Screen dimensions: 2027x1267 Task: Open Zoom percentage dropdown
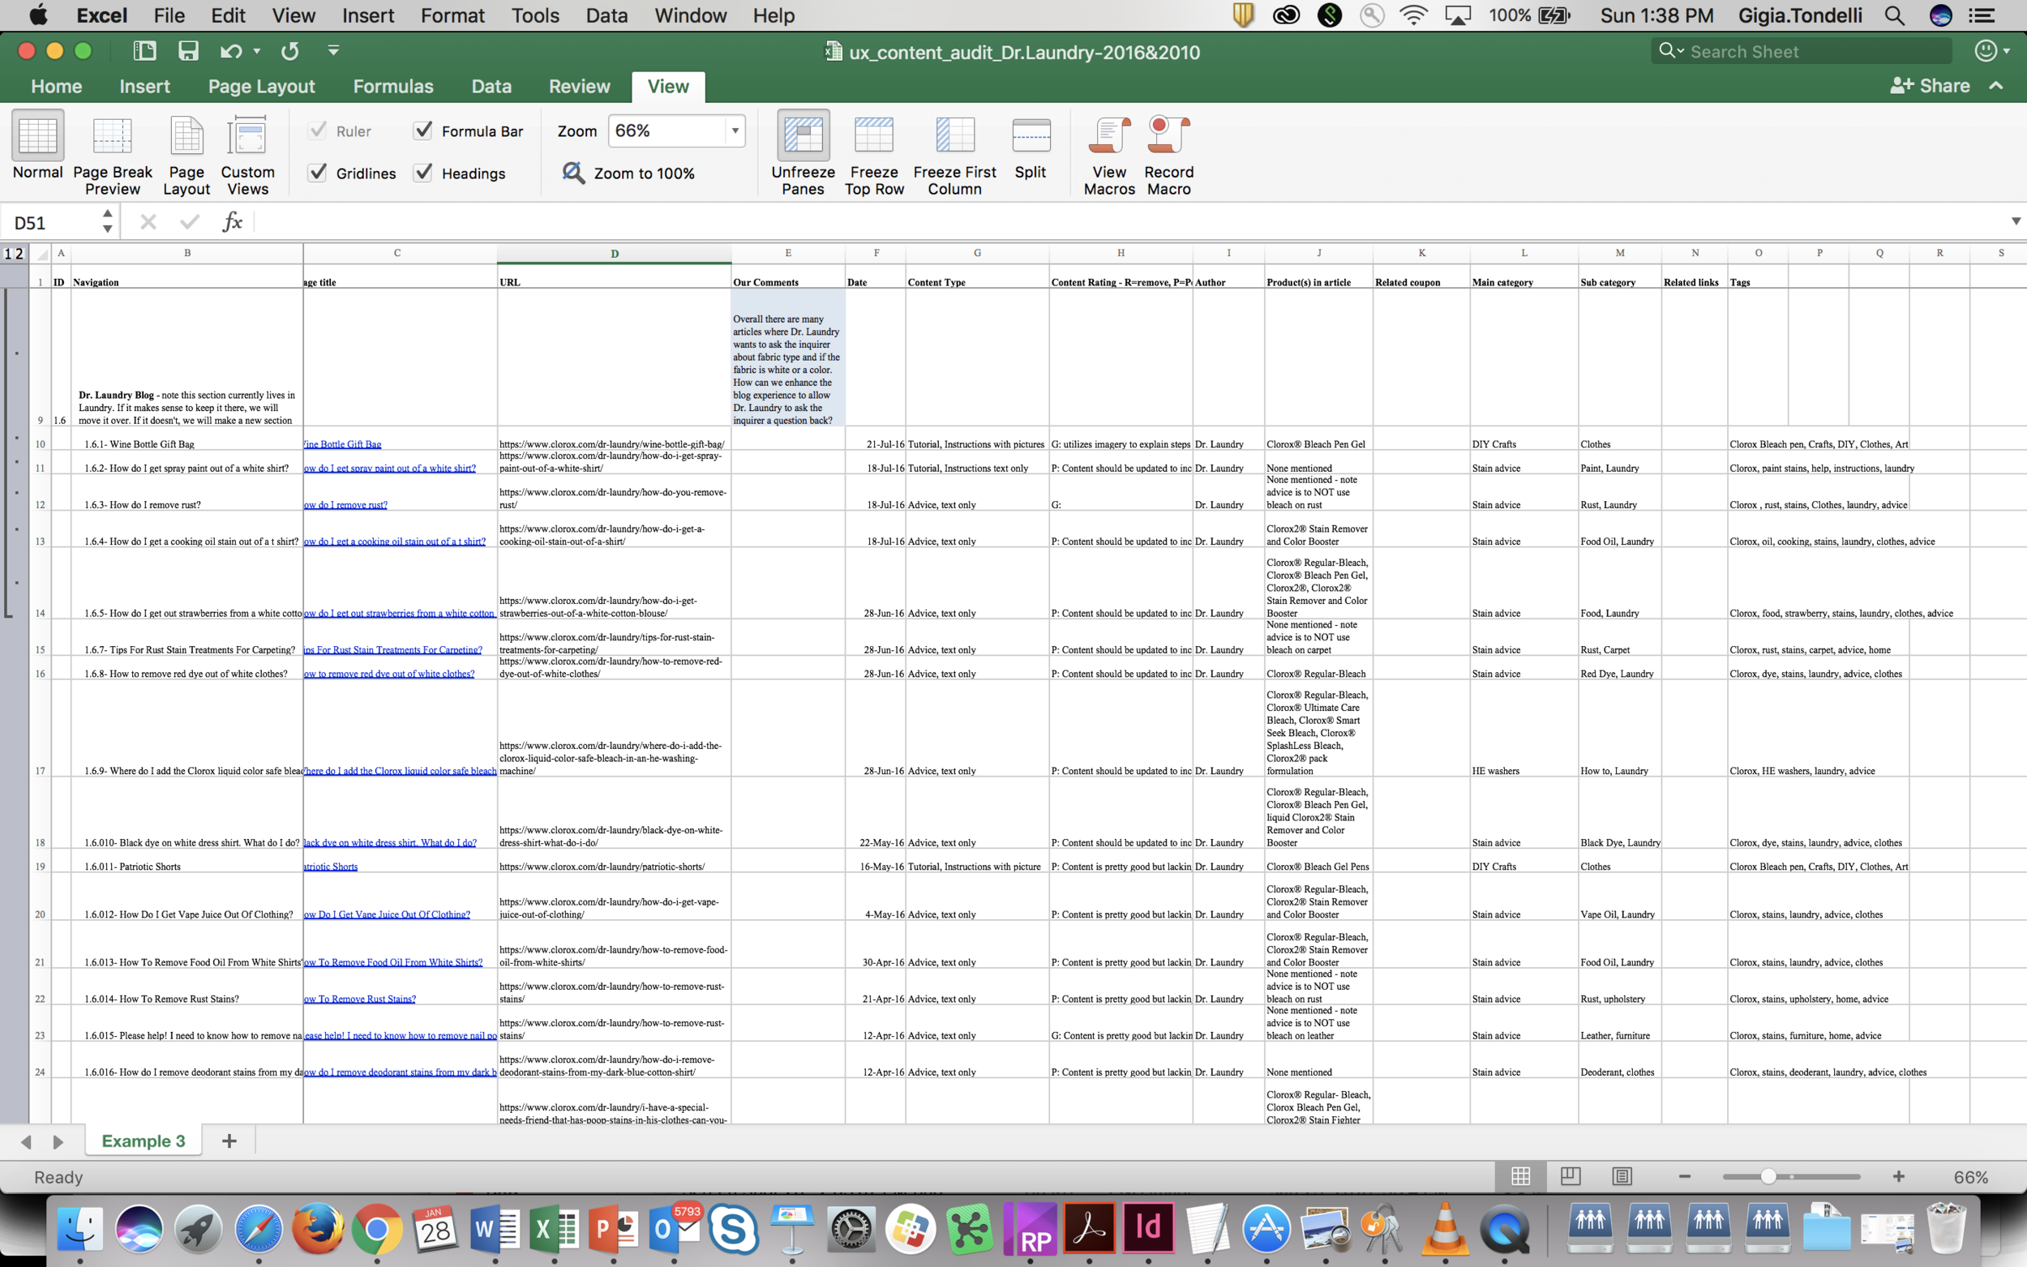(x=735, y=131)
